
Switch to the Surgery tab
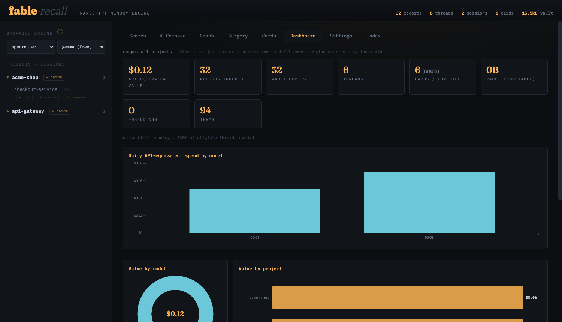click(238, 36)
